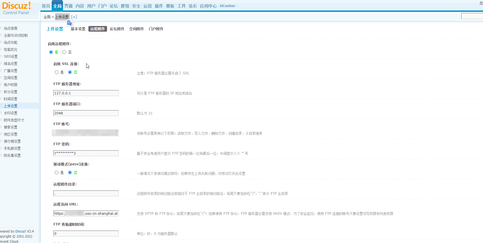The height and width of the screenshot is (243, 483).
Task: Click the [+] add shortcut link
Action: [74, 17]
